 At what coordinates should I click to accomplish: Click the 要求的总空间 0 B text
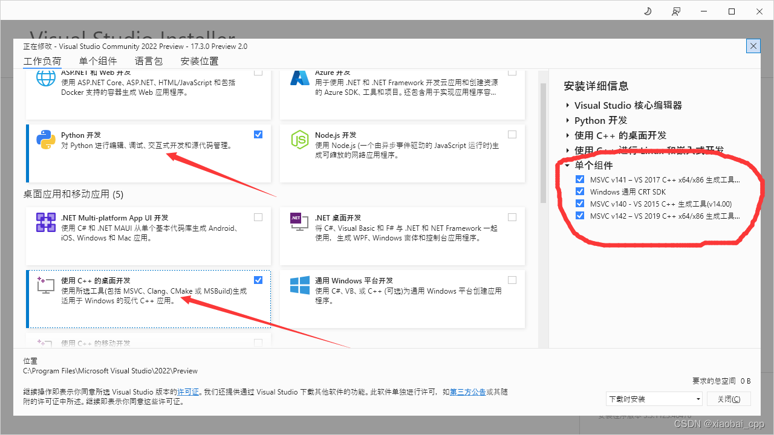(x=721, y=381)
